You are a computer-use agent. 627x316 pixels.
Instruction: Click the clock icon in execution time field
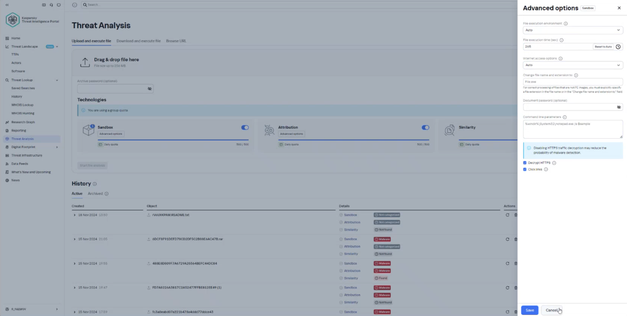[618, 47]
